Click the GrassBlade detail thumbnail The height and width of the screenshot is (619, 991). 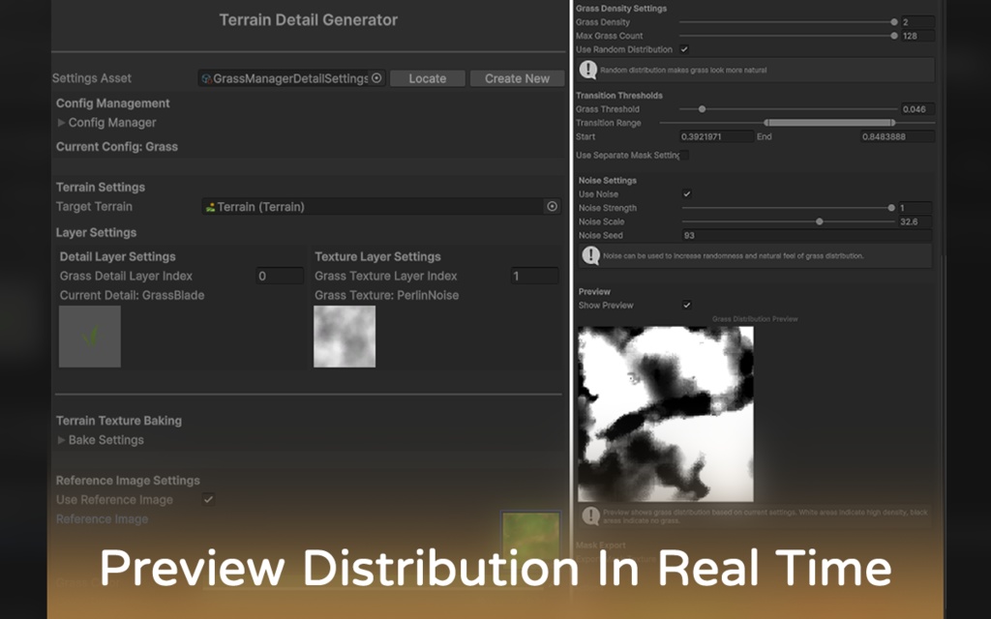point(90,337)
